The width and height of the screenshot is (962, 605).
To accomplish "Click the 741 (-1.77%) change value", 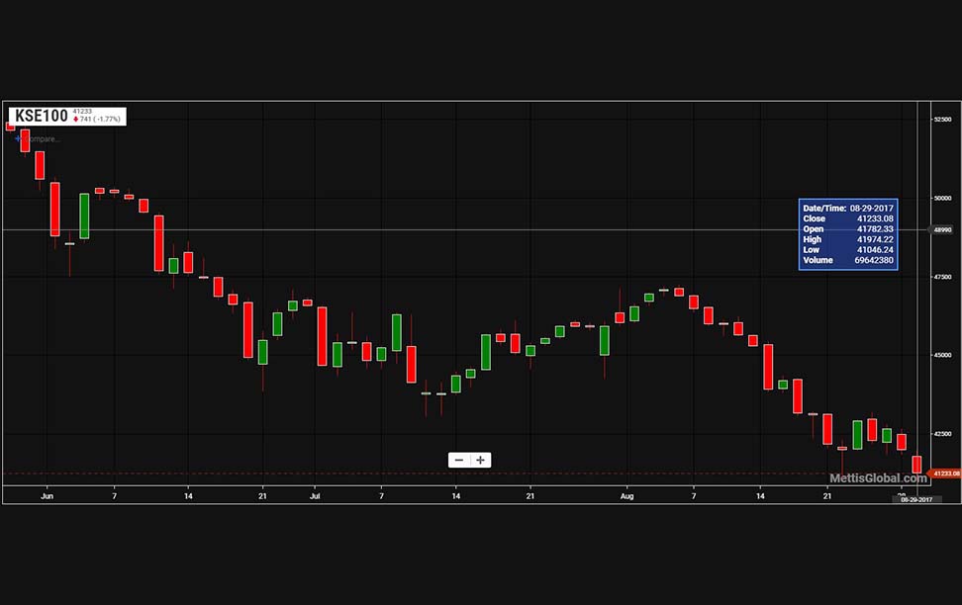I will coord(100,119).
